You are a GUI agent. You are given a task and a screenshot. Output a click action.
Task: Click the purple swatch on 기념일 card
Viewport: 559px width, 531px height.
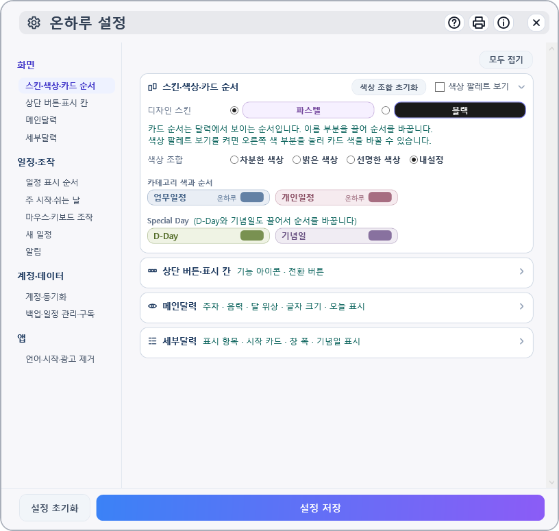(x=380, y=236)
